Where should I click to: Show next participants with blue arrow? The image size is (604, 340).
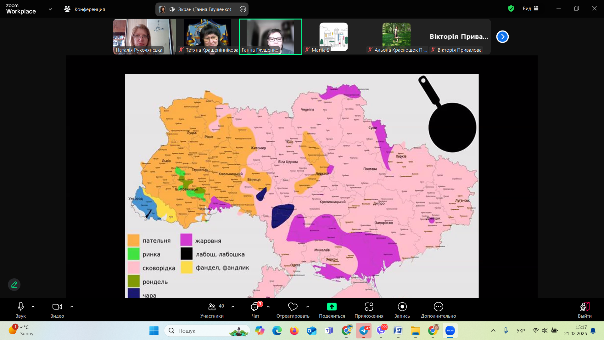502,37
